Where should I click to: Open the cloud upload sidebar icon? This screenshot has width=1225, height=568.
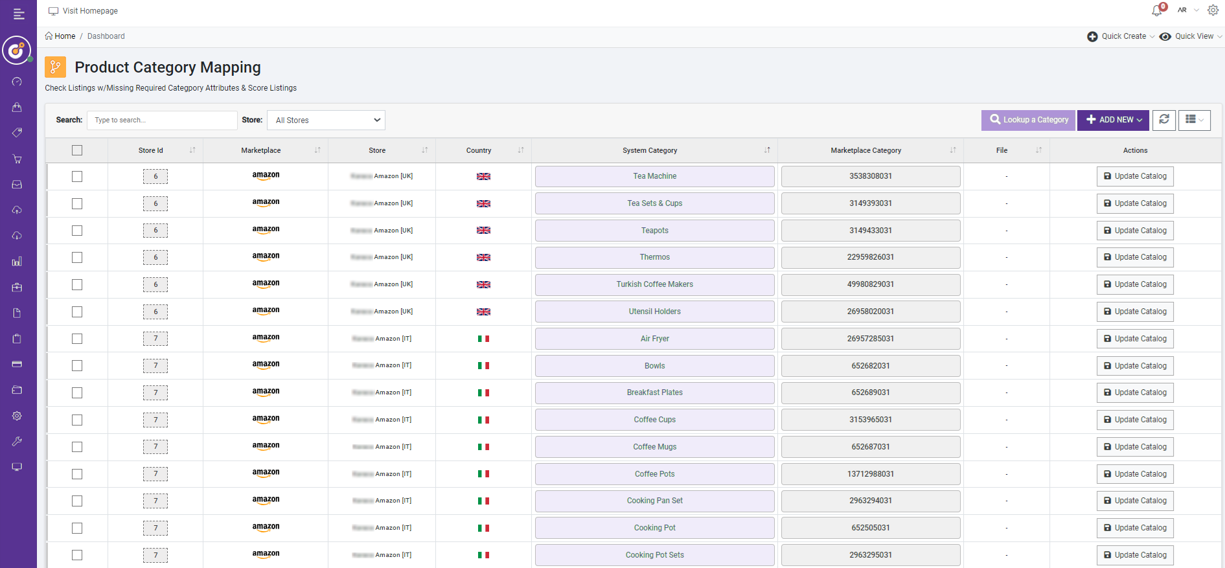pyautogui.click(x=17, y=210)
